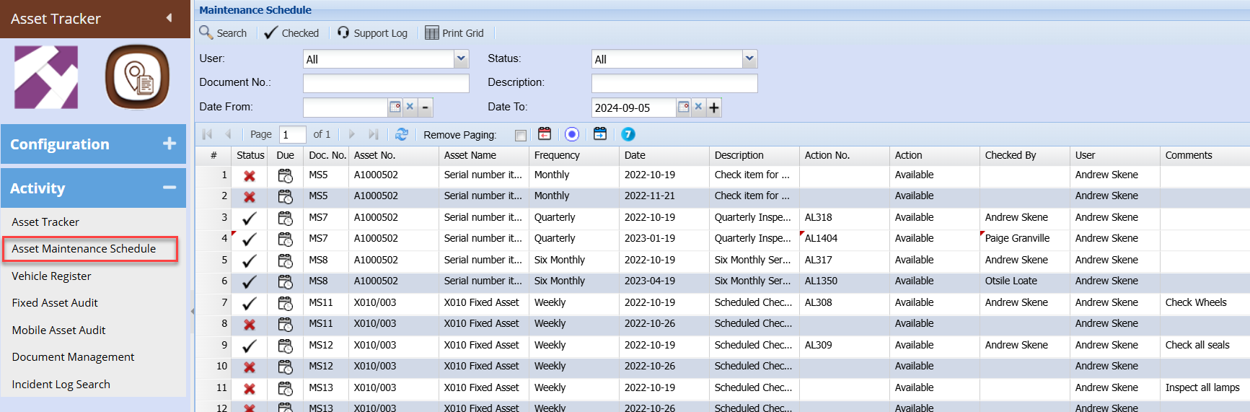The height and width of the screenshot is (412, 1250).
Task: Click the blue calendar forward-arrow icon
Action: [600, 134]
